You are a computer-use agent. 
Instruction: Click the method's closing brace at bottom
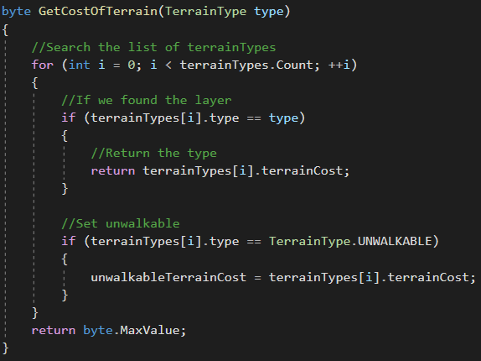pyautogui.click(x=5, y=348)
